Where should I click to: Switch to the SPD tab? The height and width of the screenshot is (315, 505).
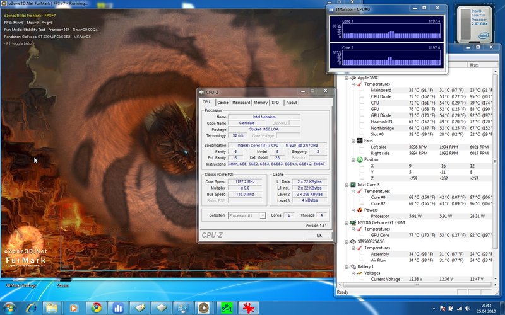(275, 102)
